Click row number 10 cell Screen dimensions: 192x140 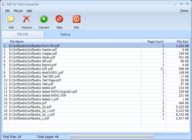pos(5,80)
